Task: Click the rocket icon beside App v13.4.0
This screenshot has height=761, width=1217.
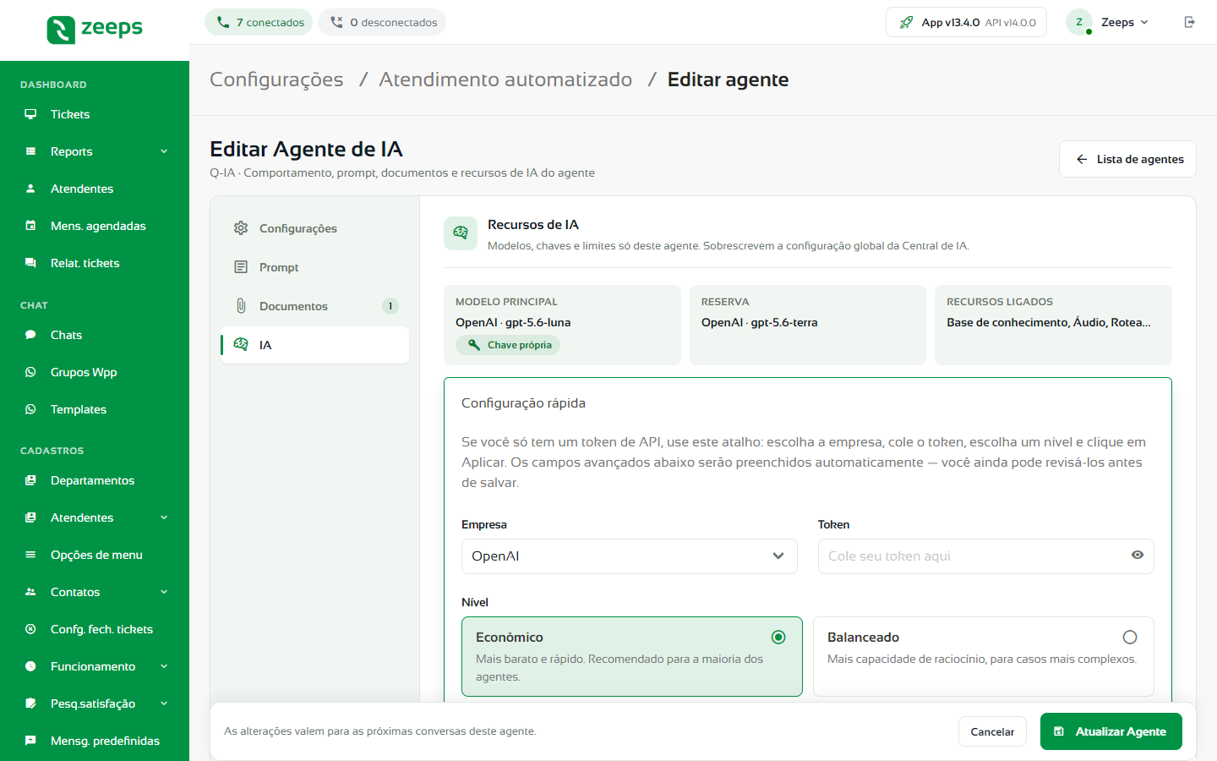Action: point(906,23)
